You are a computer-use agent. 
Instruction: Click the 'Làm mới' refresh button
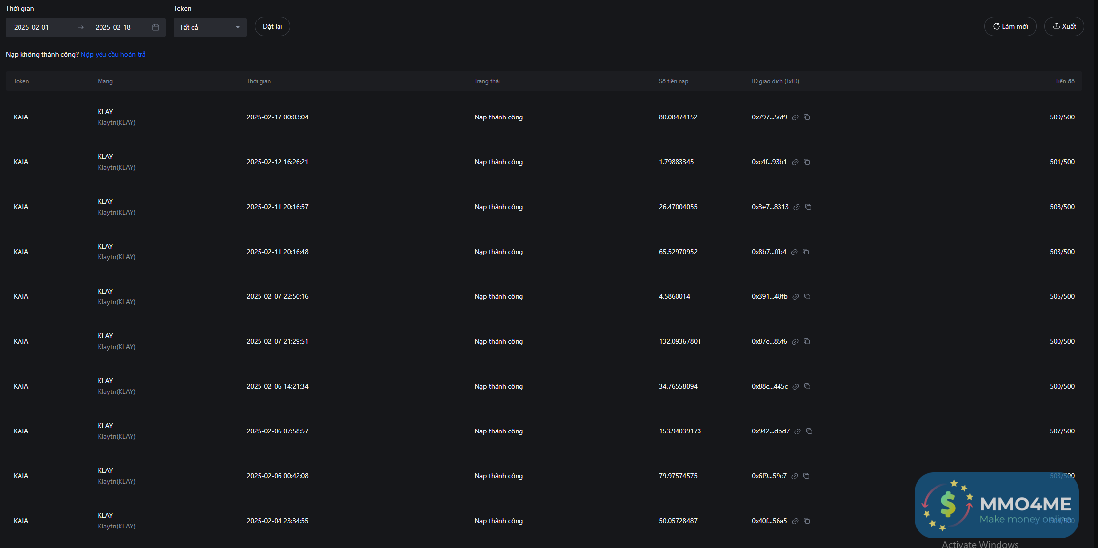point(1010,26)
